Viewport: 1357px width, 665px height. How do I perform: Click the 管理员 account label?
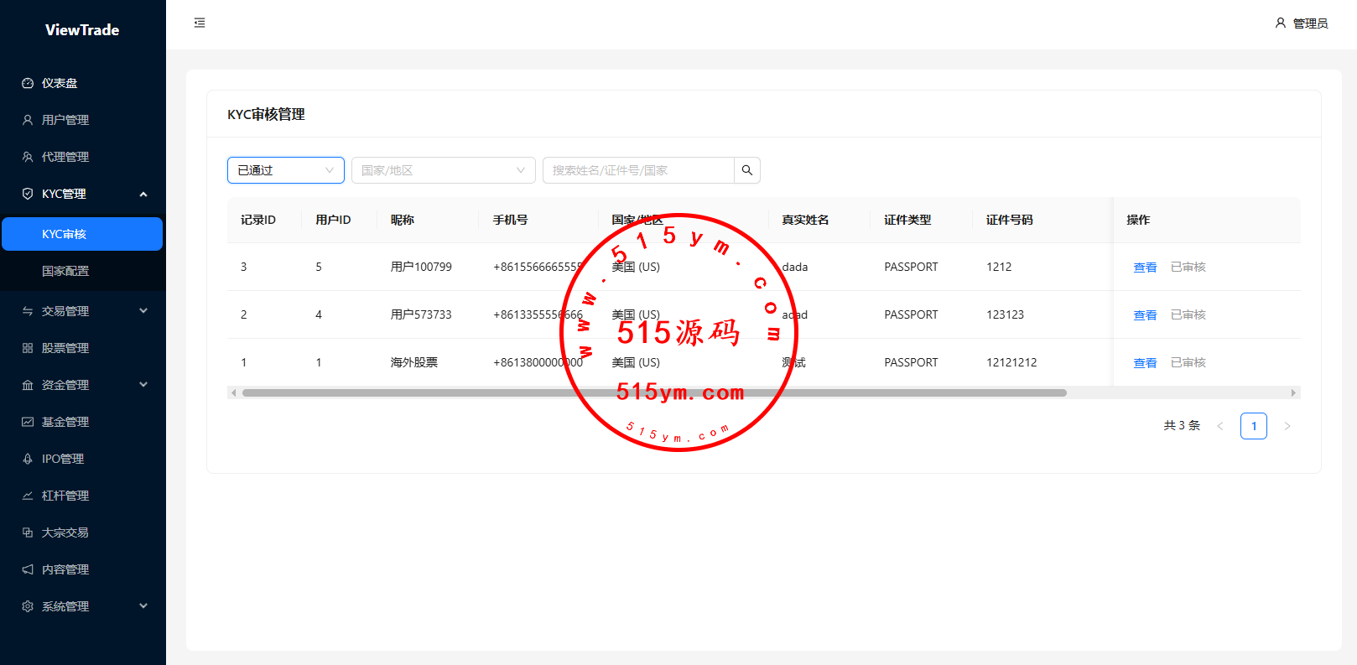coord(1311,23)
